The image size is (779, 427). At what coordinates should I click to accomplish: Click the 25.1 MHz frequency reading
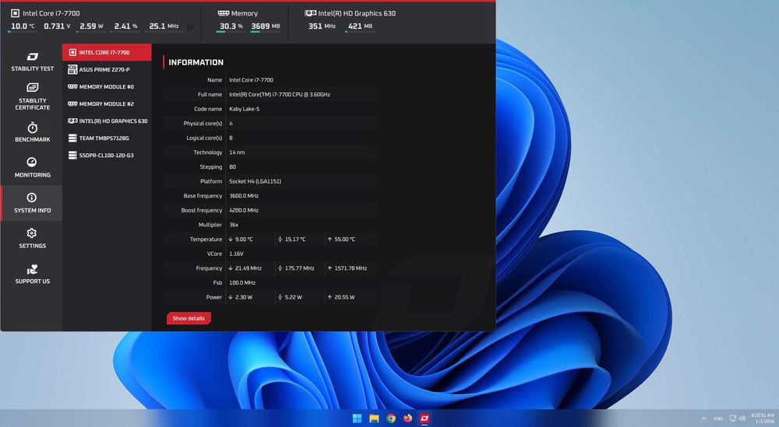pyautogui.click(x=164, y=26)
